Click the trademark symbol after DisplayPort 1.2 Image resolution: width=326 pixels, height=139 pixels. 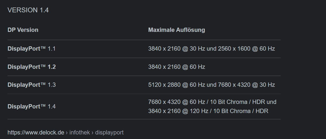click(x=43, y=66)
